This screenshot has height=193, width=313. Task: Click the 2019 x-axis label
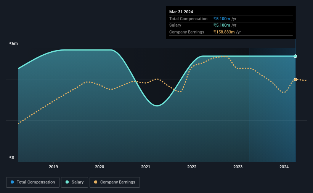[x=53, y=167]
